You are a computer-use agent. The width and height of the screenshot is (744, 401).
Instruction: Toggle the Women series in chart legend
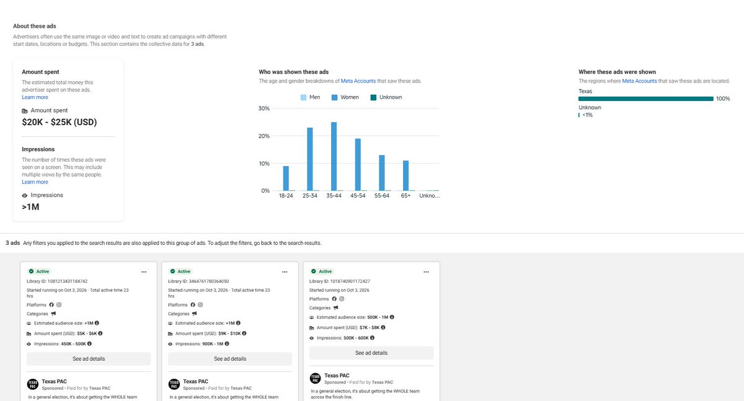point(345,97)
